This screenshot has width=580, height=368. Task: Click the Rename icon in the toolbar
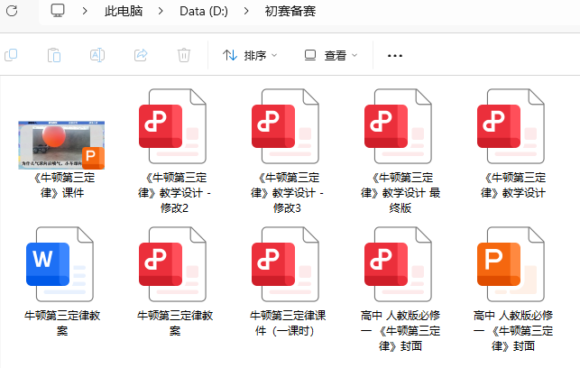click(x=97, y=55)
